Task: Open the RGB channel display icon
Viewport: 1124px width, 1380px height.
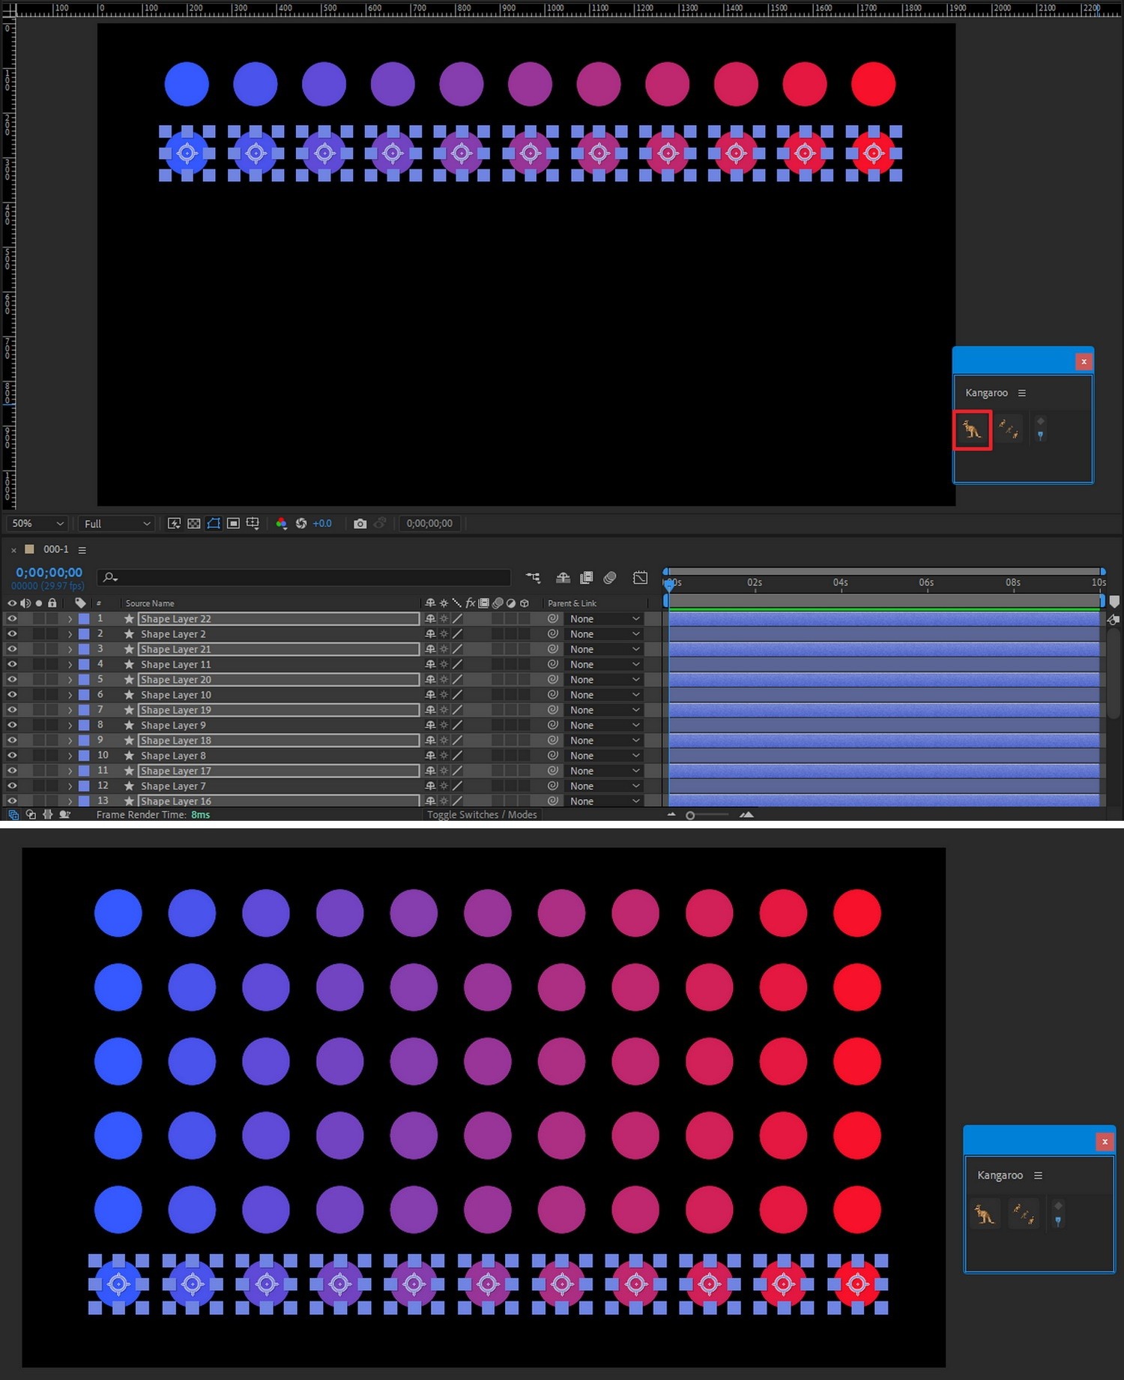Action: tap(282, 523)
